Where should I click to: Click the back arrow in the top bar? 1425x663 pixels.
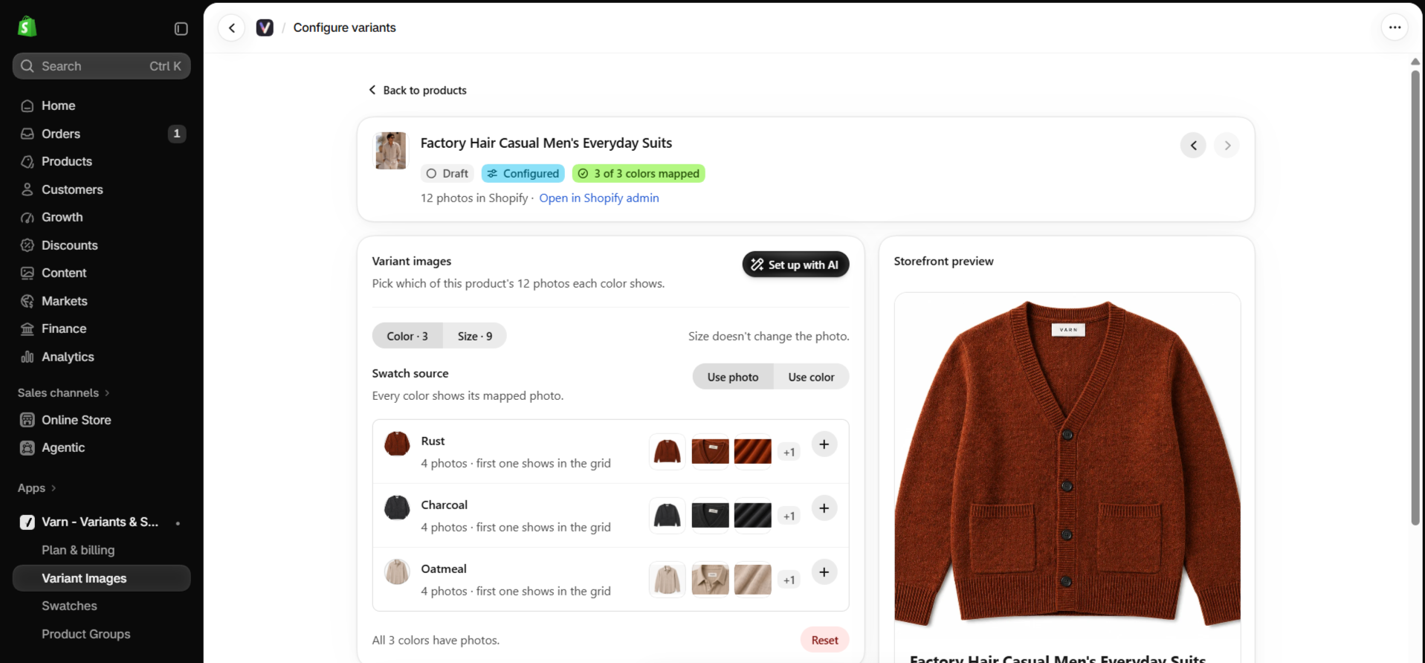(232, 28)
